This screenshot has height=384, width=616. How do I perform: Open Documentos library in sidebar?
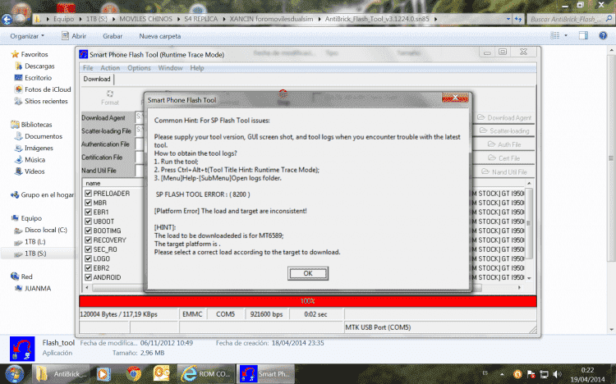44,136
